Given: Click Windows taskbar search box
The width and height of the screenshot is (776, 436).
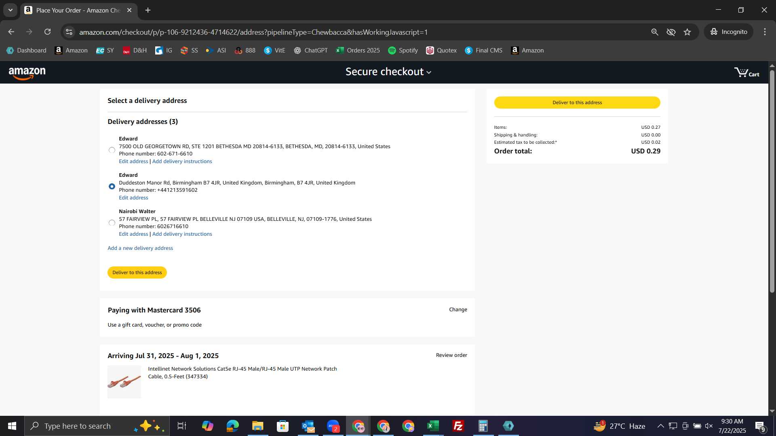Looking at the screenshot, I should [x=97, y=426].
